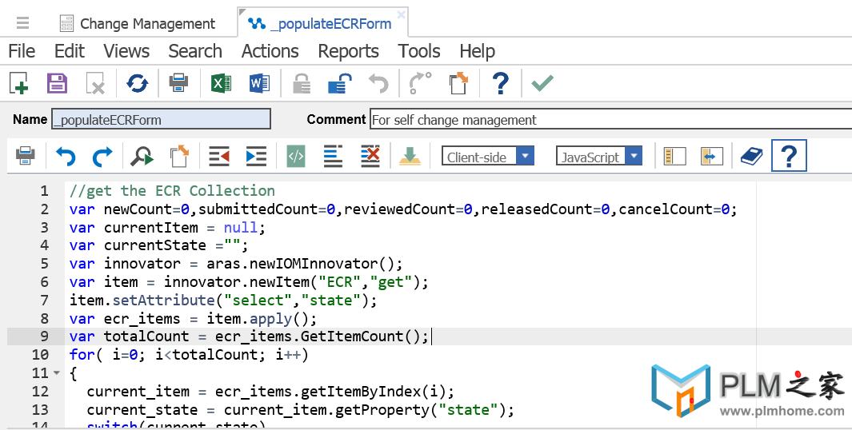This screenshot has height=430, width=852.
Task: Collapse the code block at line 11
Action: click(57, 373)
